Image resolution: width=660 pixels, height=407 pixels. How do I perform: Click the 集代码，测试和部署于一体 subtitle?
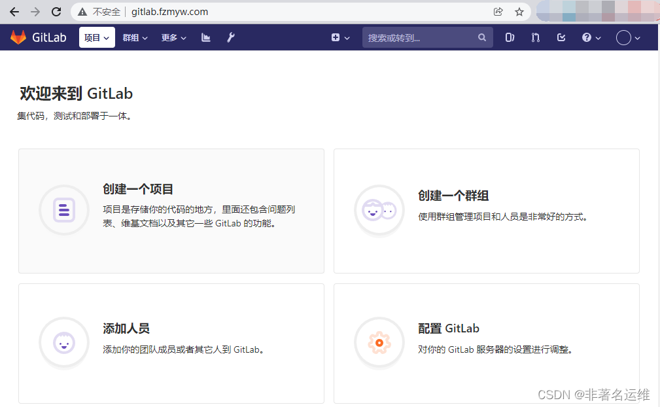point(75,116)
